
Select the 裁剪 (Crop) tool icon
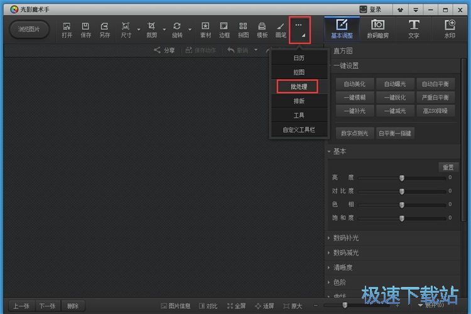click(x=151, y=26)
